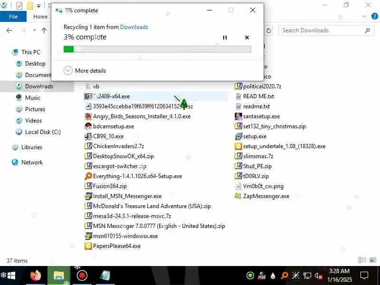Image resolution: width=380 pixels, height=285 pixels.
Task: Open the Home ribbon tab
Action: click(x=40, y=17)
